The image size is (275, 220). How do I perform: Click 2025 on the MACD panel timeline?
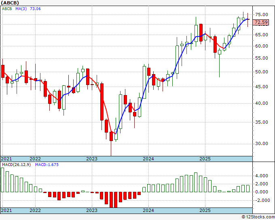205,210
